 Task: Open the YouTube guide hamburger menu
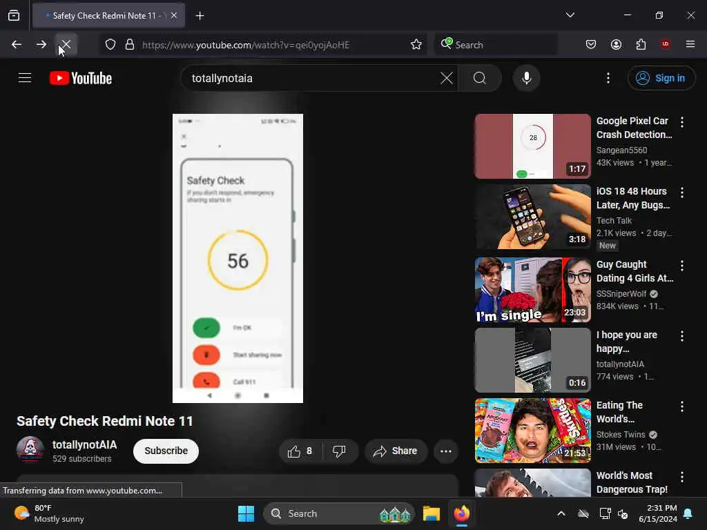pos(25,78)
